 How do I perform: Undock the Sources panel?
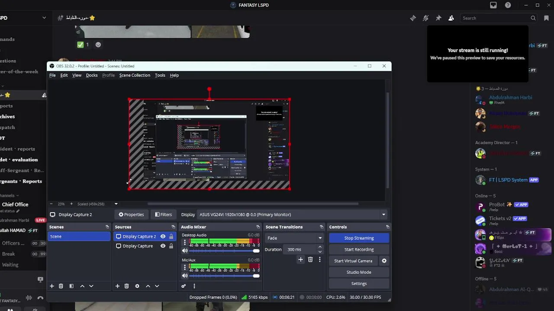click(173, 227)
